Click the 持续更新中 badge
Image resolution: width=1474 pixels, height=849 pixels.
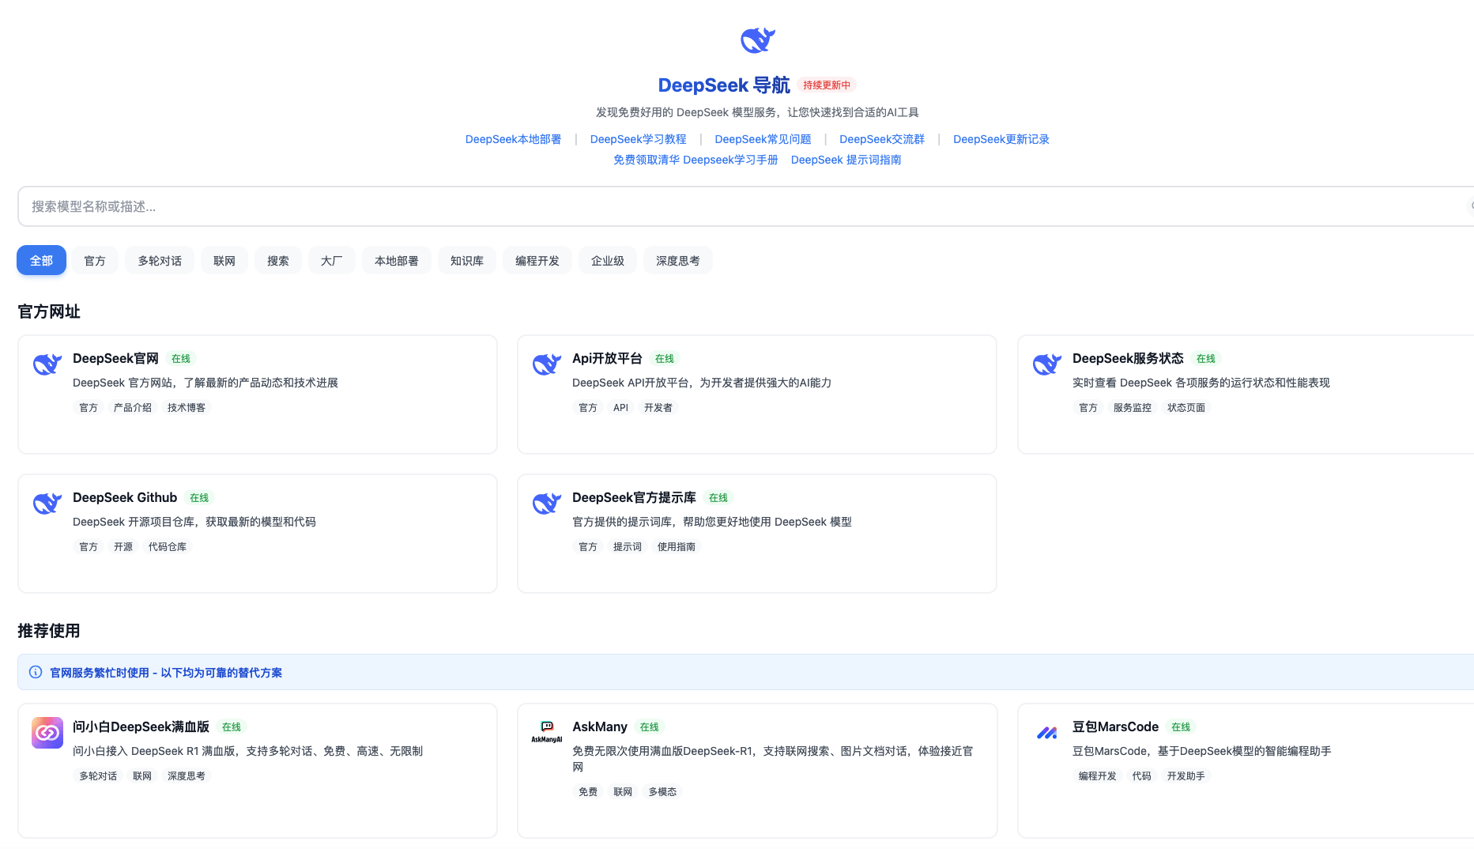tap(827, 85)
